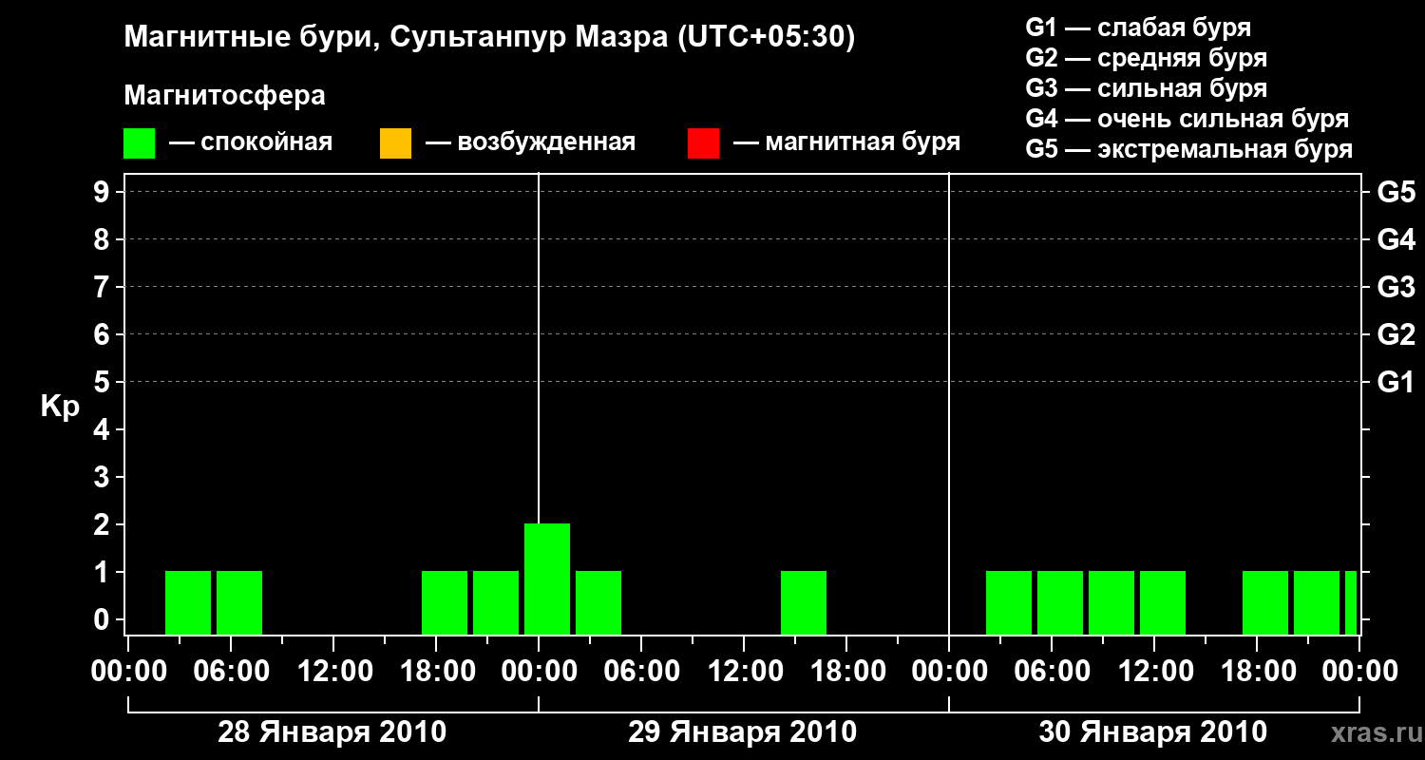
Task: Click the 'G4 — очень сильная буря' legend line
Action: point(1187,119)
